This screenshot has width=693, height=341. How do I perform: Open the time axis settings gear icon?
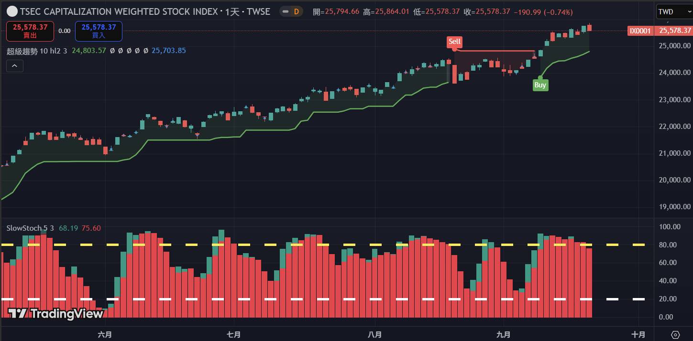point(675,334)
